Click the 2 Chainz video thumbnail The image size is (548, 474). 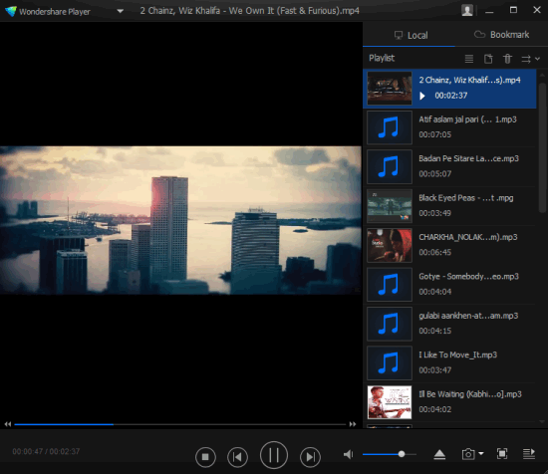(390, 88)
